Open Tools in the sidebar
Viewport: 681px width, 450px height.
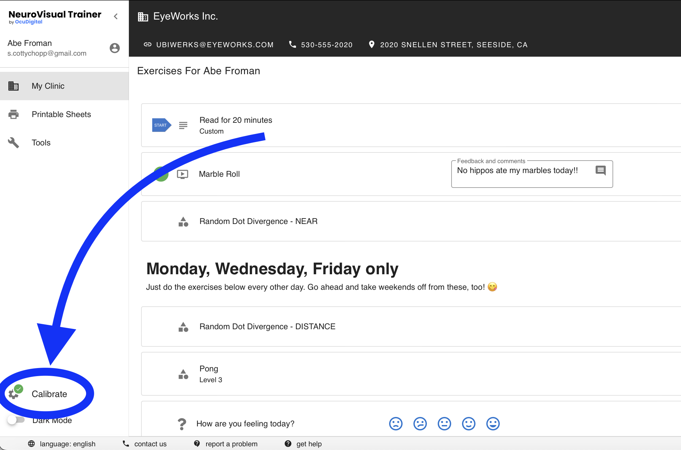(64, 143)
